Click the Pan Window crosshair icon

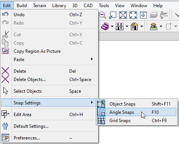[143, 15]
